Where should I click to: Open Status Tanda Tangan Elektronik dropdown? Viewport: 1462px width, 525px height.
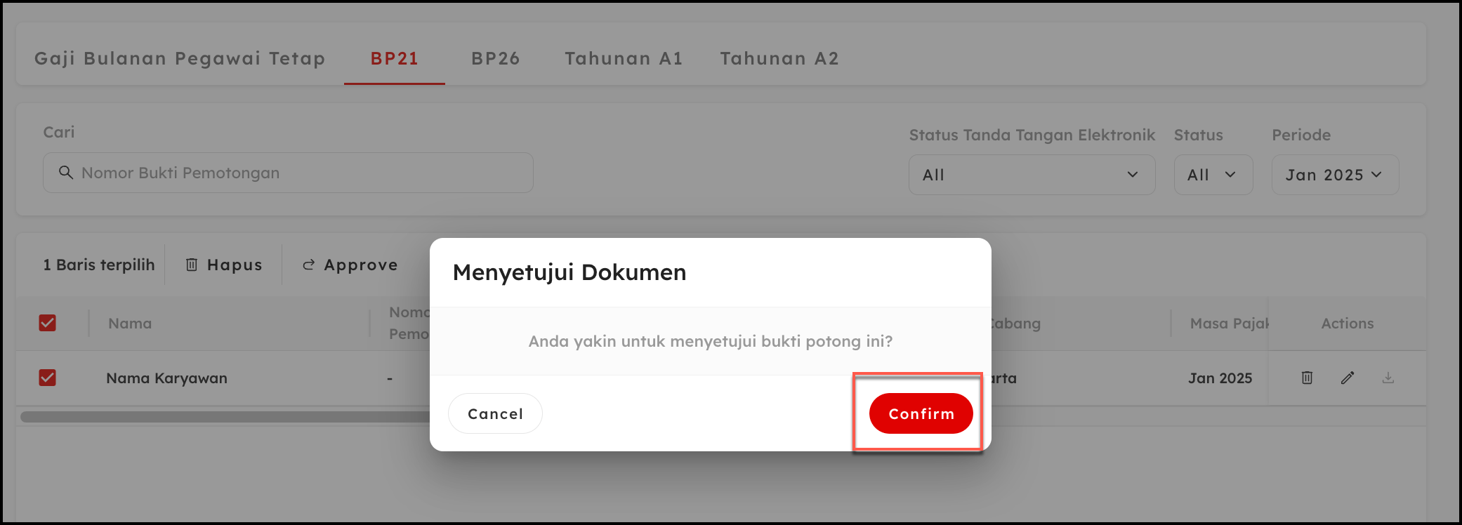tap(1031, 175)
